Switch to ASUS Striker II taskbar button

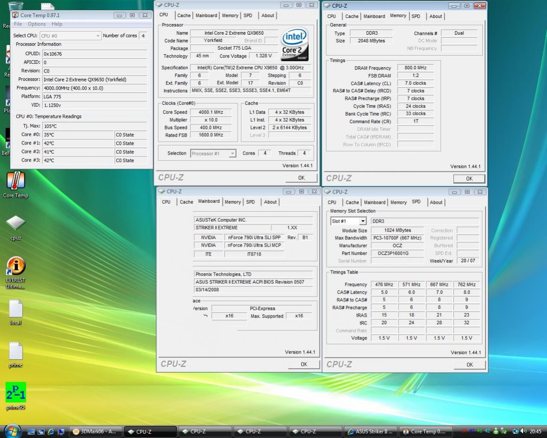point(370,432)
